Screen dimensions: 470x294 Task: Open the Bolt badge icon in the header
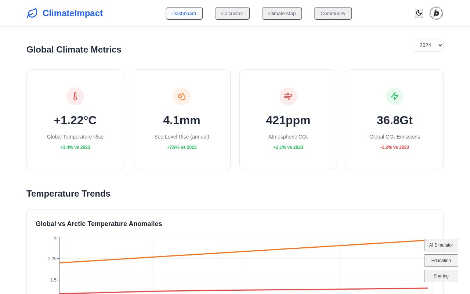[x=436, y=13]
